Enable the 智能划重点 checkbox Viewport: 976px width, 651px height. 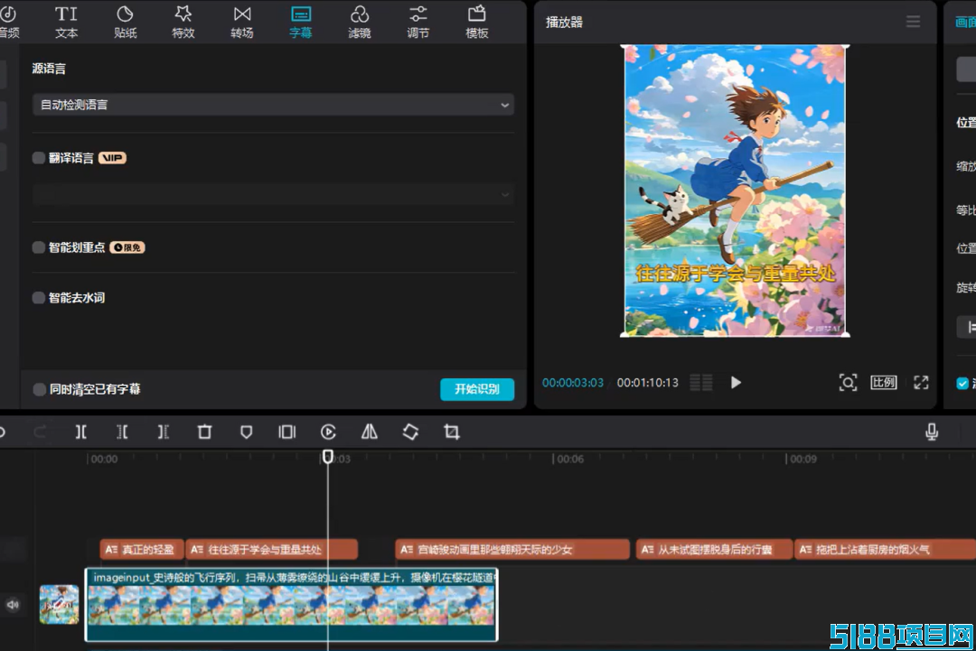(x=39, y=247)
